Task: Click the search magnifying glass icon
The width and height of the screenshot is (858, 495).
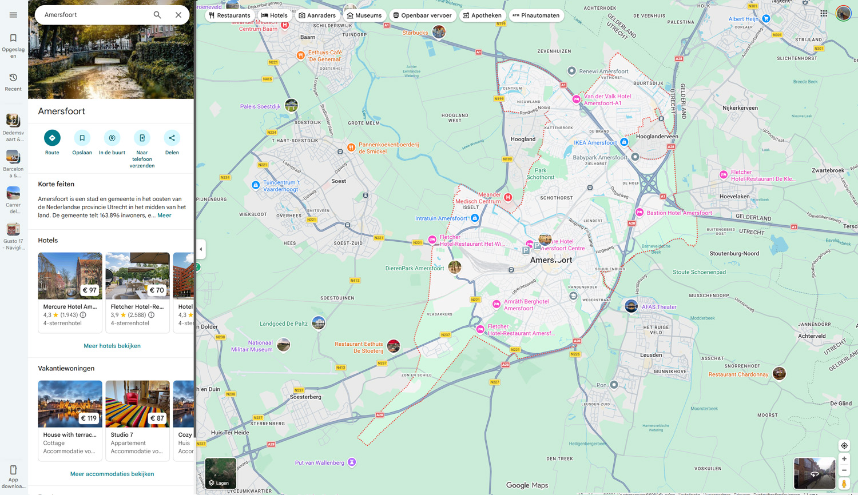Action: [157, 15]
